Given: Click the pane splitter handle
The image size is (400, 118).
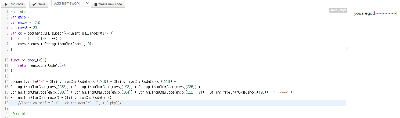Looking at the screenshot, I should [x=347, y=49].
